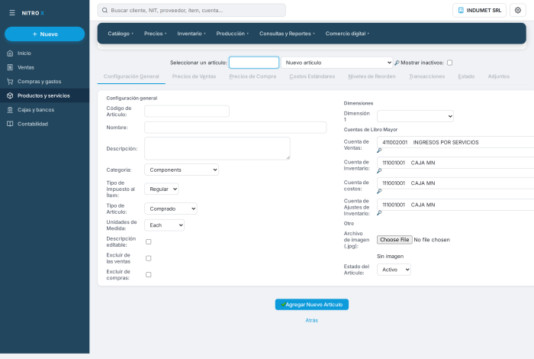Image resolution: width=534 pixels, height=359 pixels.
Task: Click the Ventas sidebar icon
Action: pos(10,67)
